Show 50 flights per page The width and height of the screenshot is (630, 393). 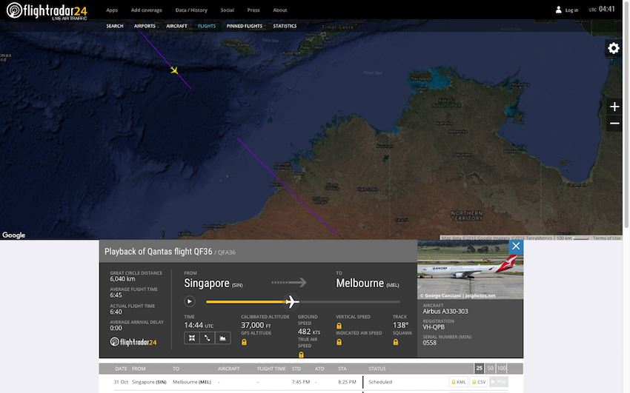click(490, 368)
